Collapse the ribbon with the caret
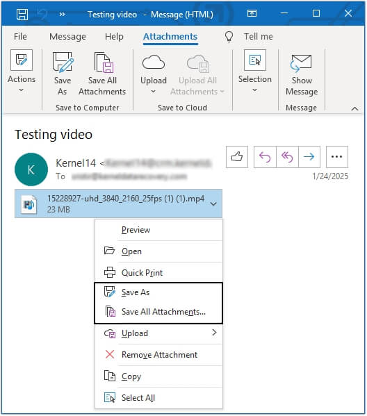 click(354, 108)
